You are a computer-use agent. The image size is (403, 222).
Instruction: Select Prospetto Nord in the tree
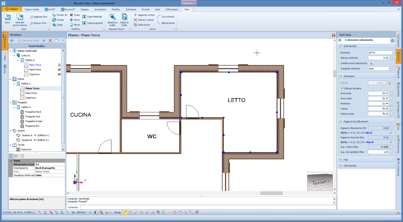pos(33,112)
